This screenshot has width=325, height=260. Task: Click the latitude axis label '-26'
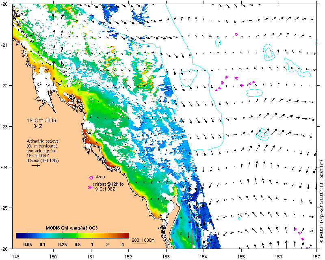coord(4,249)
